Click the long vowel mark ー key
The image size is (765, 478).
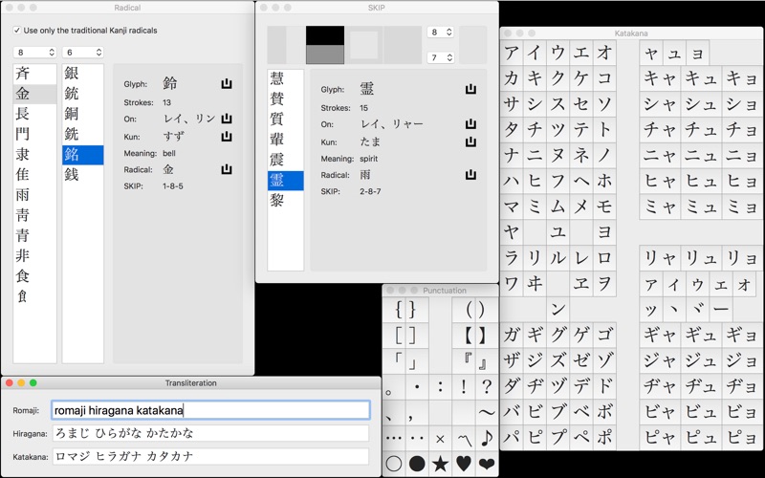(721, 309)
